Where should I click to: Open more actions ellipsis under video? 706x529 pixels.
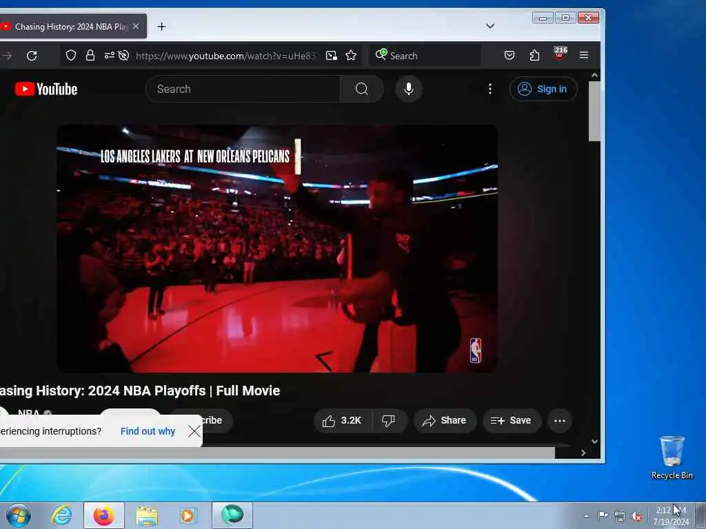pos(560,421)
